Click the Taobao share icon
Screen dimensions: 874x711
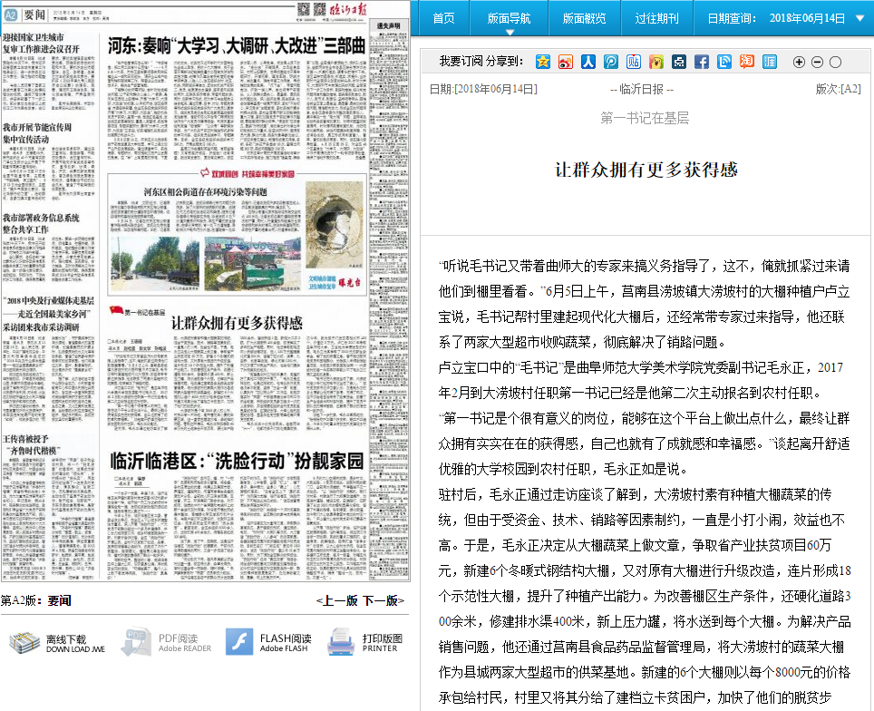tap(747, 62)
